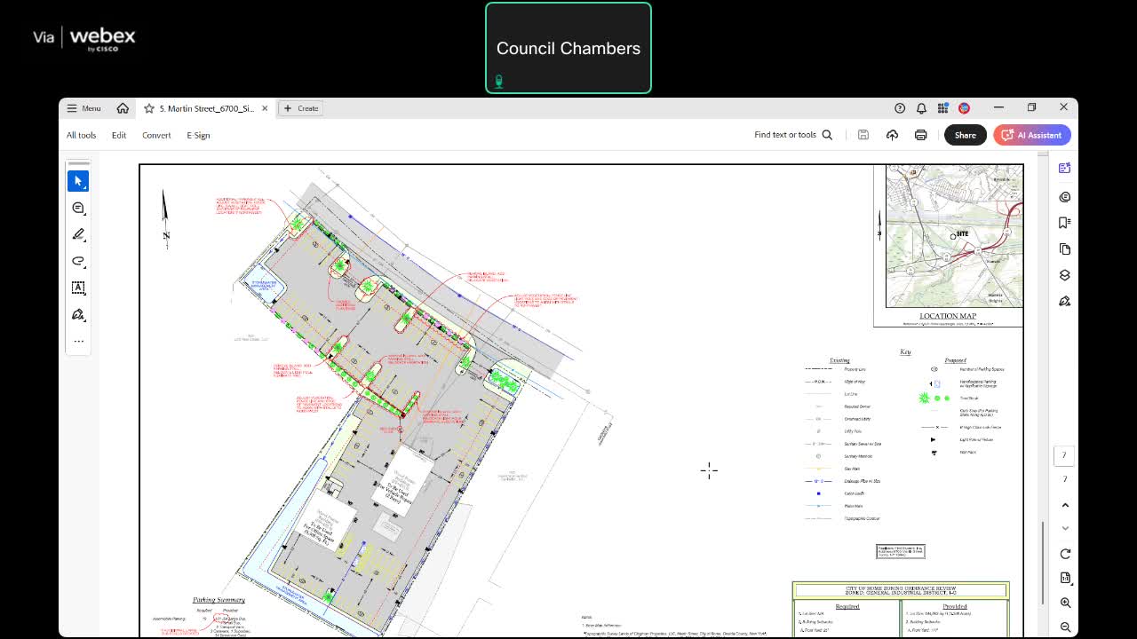This screenshot has width=1137, height=639.
Task: Go to the Home view icon
Action: pyautogui.click(x=123, y=108)
